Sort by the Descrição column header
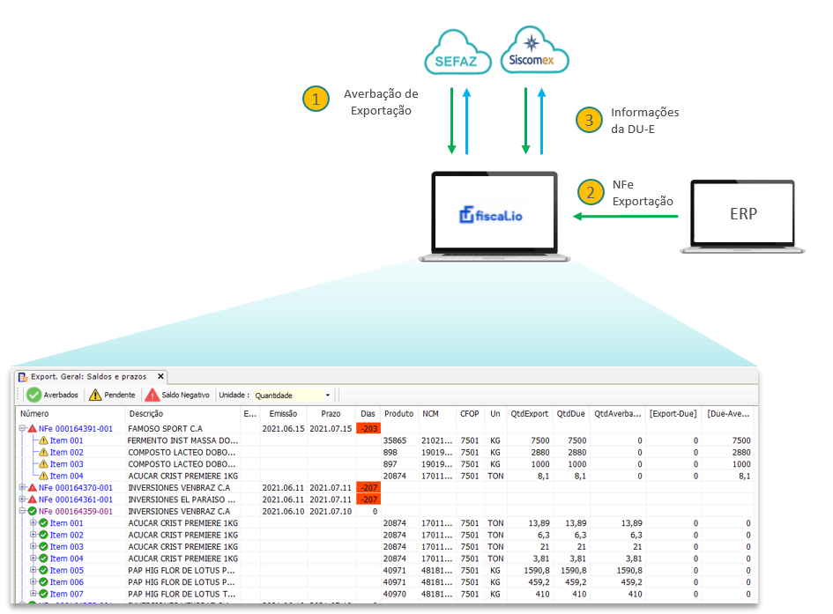833x614 pixels. pos(182,413)
